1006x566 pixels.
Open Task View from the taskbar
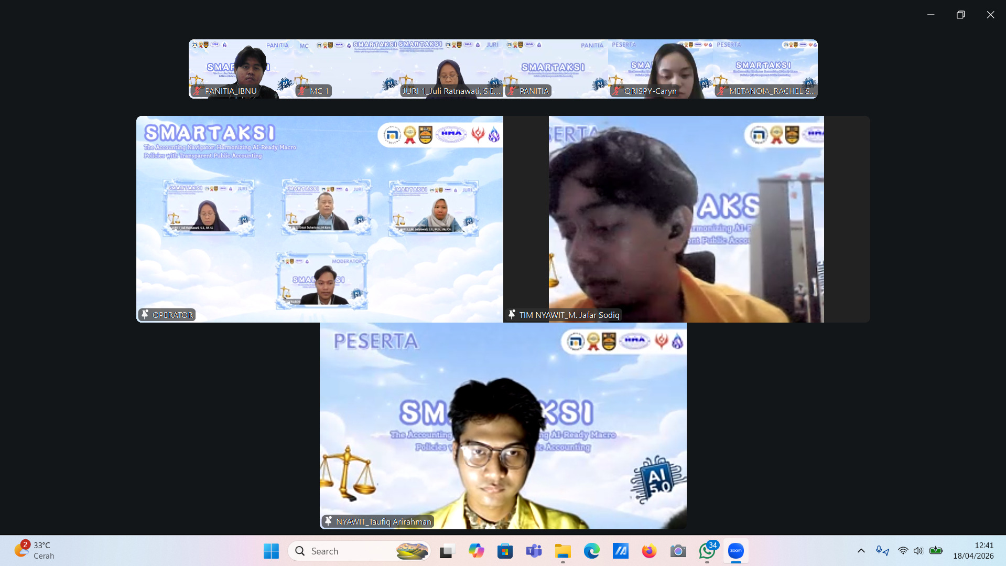point(447,551)
